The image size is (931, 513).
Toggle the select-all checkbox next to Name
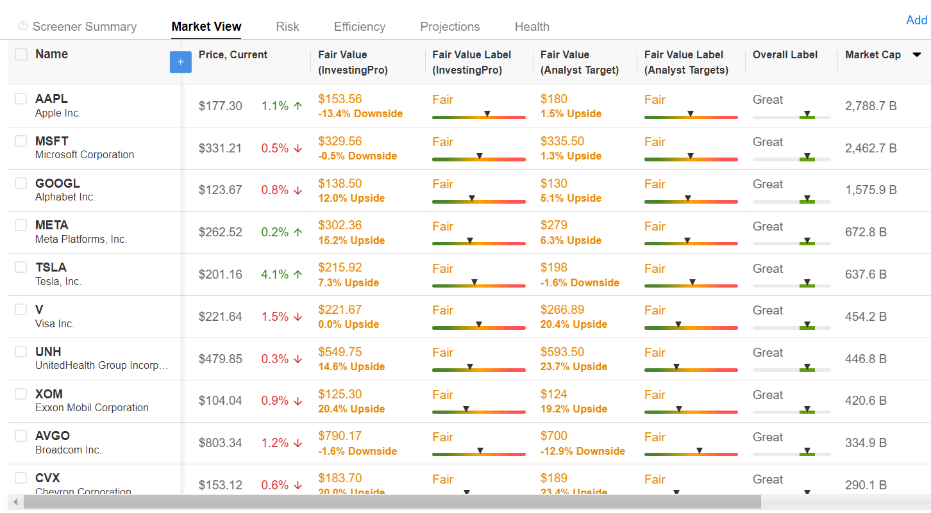[x=21, y=54]
